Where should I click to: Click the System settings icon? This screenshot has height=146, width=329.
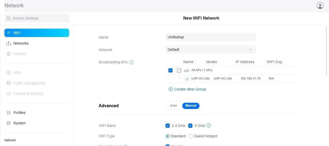tap(9, 123)
